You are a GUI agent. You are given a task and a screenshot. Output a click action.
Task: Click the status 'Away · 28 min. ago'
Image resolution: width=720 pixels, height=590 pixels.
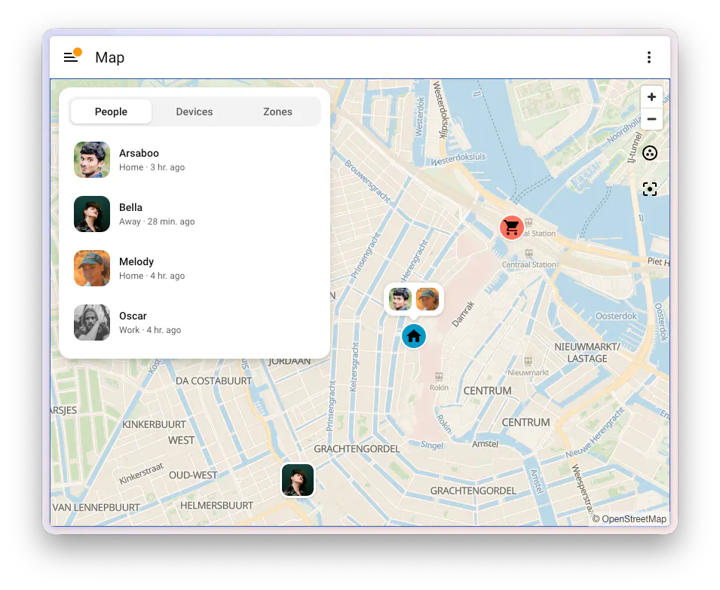point(157,222)
